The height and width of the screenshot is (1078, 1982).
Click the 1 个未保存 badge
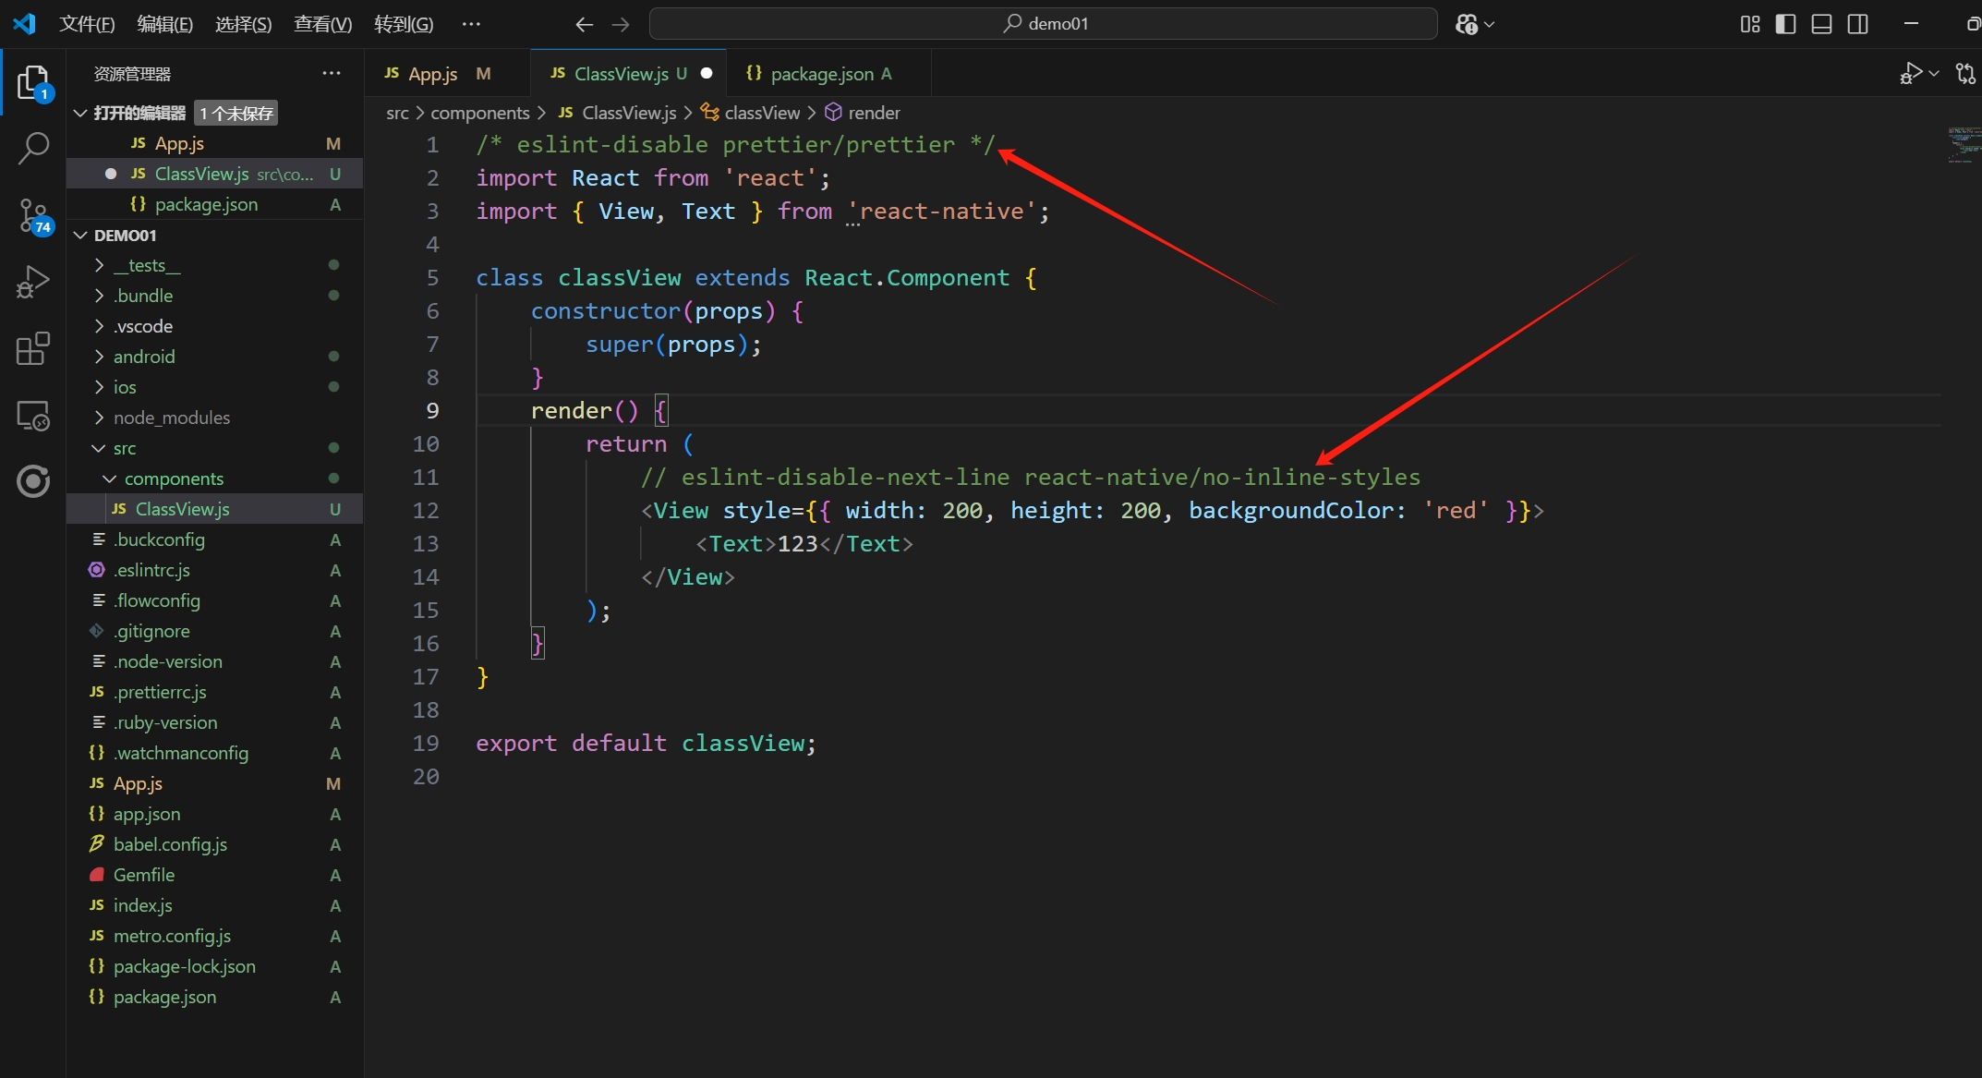point(236,113)
